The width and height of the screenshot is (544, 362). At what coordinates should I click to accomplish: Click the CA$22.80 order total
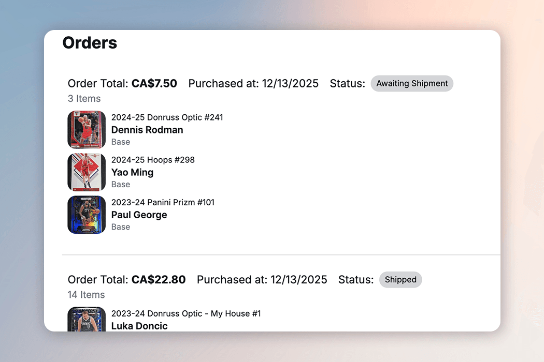[159, 280]
